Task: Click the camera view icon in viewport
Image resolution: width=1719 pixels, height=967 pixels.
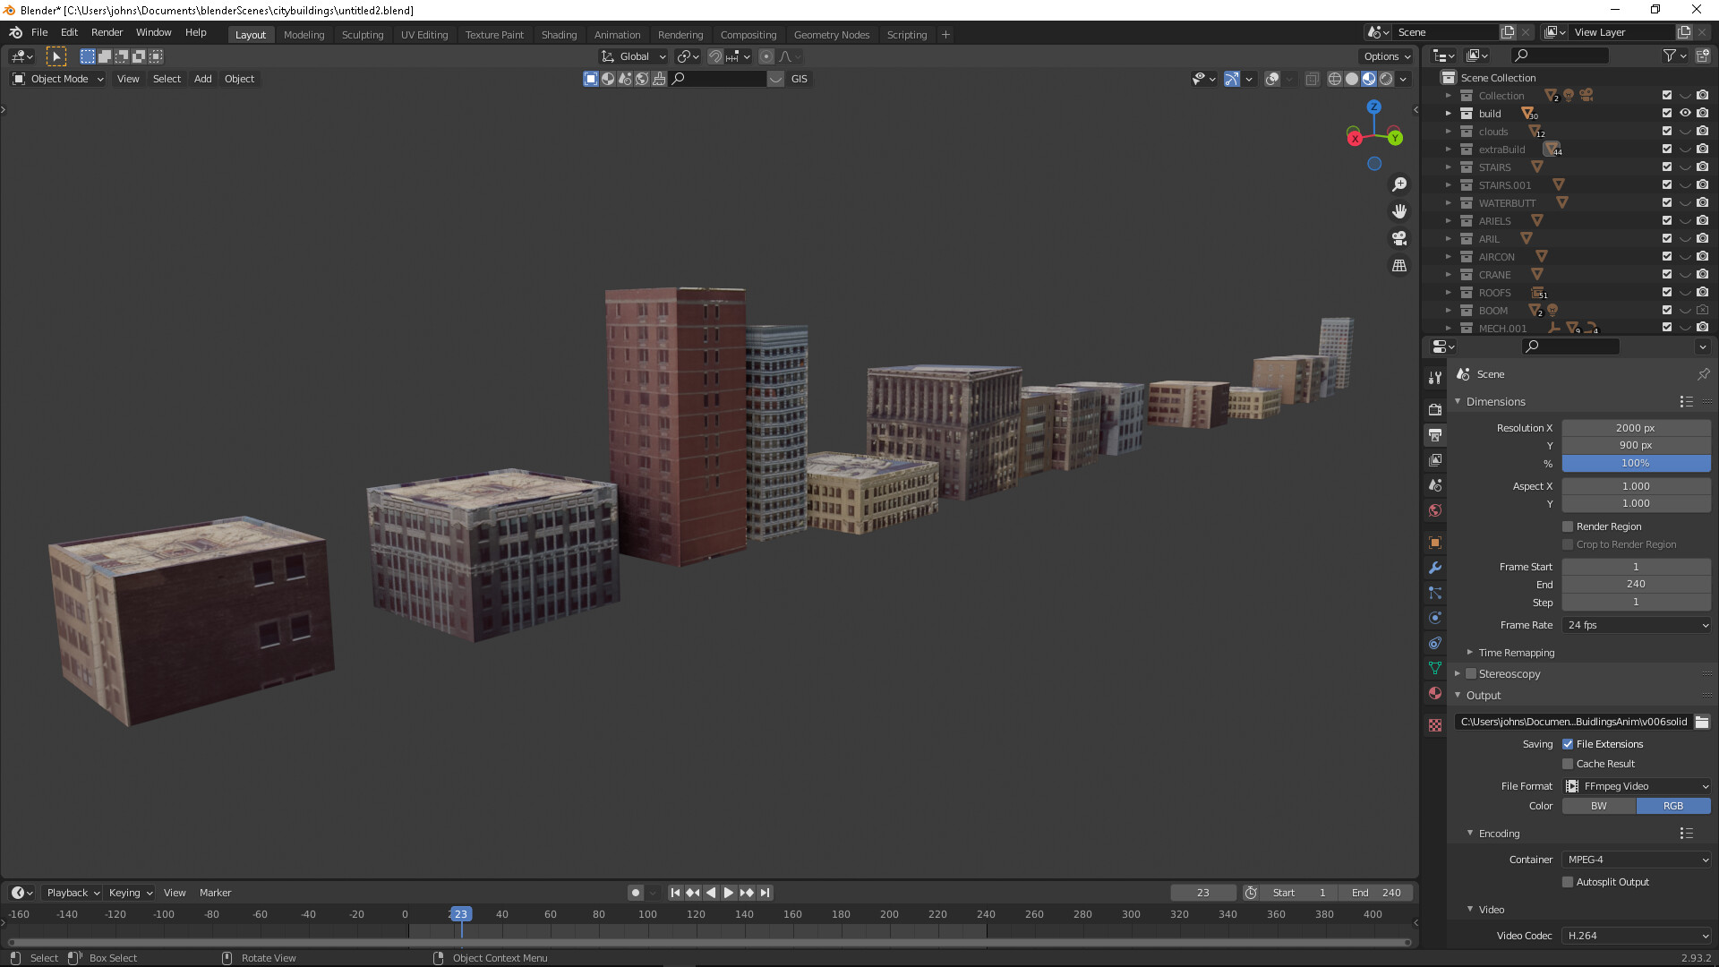Action: [1399, 238]
